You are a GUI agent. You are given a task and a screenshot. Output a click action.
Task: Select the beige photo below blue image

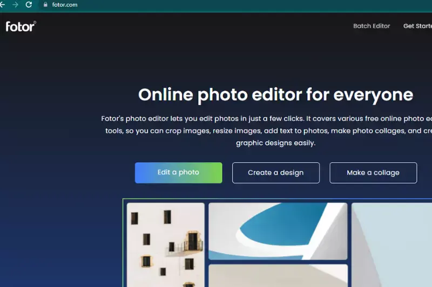pos(278,275)
